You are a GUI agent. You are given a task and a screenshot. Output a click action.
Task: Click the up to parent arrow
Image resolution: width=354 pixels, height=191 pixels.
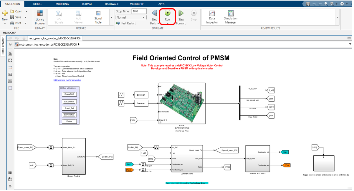(24, 38)
